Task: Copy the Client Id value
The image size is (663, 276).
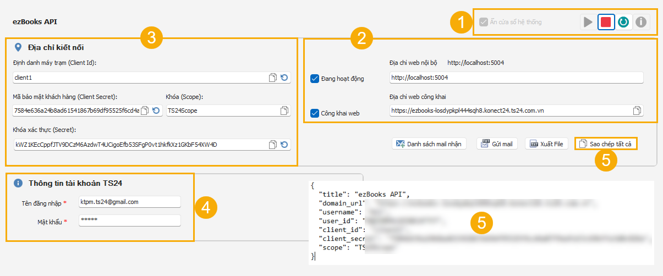Action: coord(273,78)
